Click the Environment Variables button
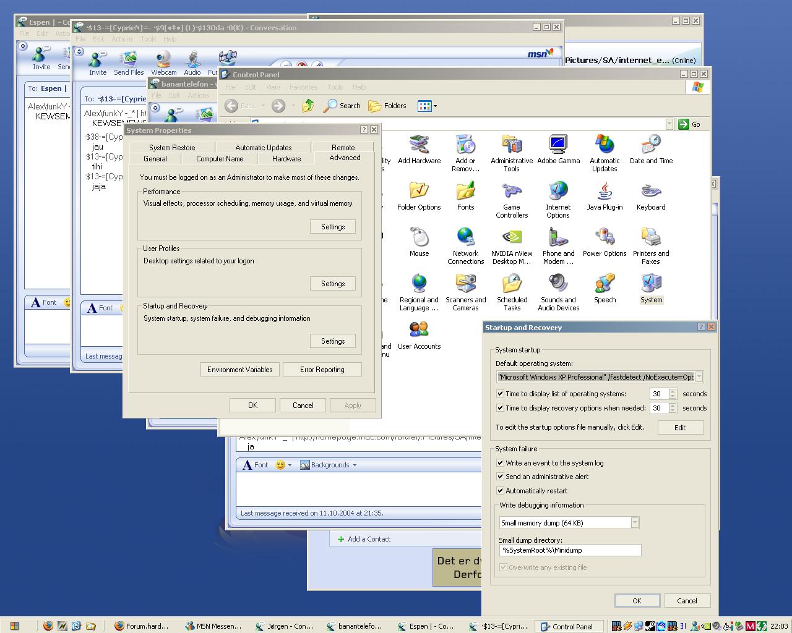 pos(239,370)
